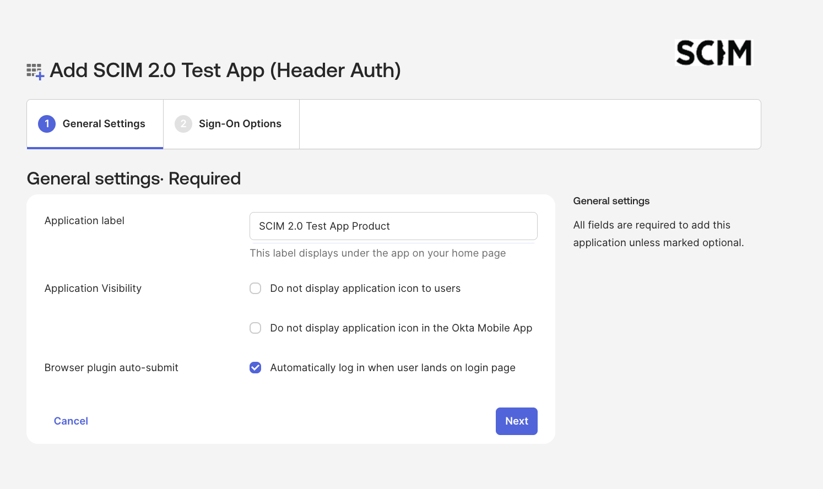The height and width of the screenshot is (489, 823).
Task: Click the 'Application label' field caption
Action: (x=84, y=221)
